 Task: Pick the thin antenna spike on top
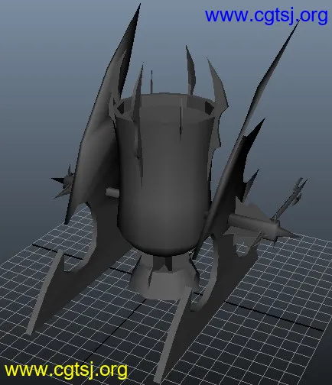[151, 82]
